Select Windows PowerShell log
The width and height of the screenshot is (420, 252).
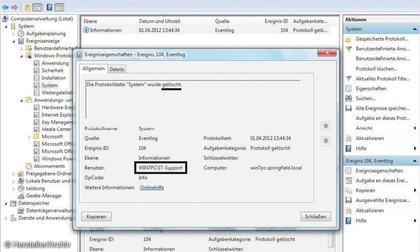[56, 159]
